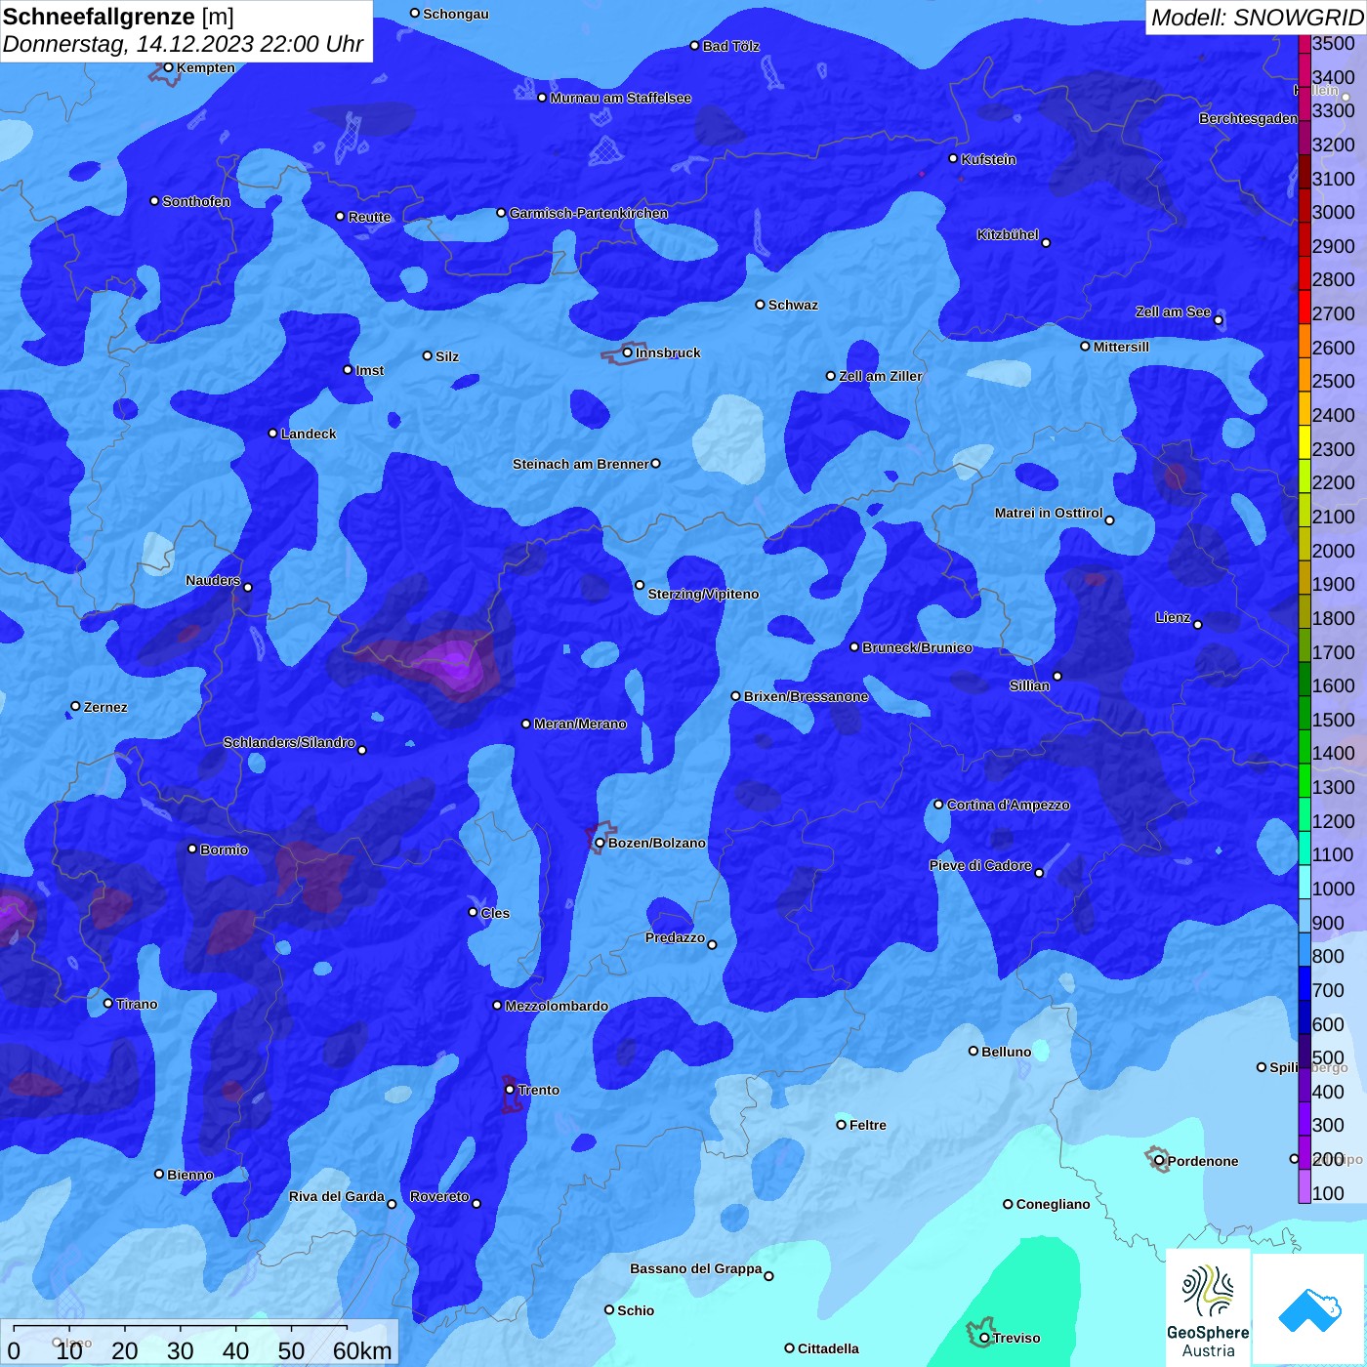Viewport: 1367px width, 1367px height.
Task: Click the GeoSphere Austria logo
Action: [x=1208, y=1308]
